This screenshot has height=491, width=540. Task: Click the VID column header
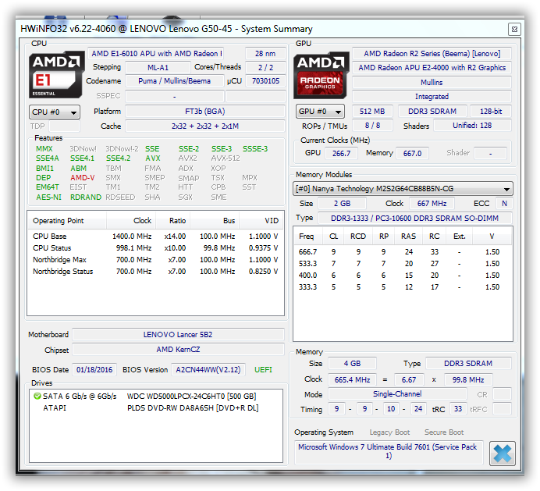(x=261, y=221)
